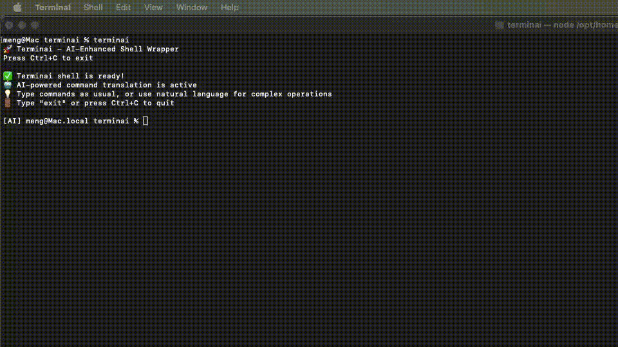Open the Shell menu
The height and width of the screenshot is (347, 618).
93,8
